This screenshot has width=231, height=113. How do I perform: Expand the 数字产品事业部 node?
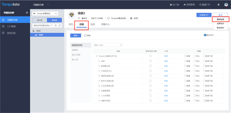click(99, 81)
